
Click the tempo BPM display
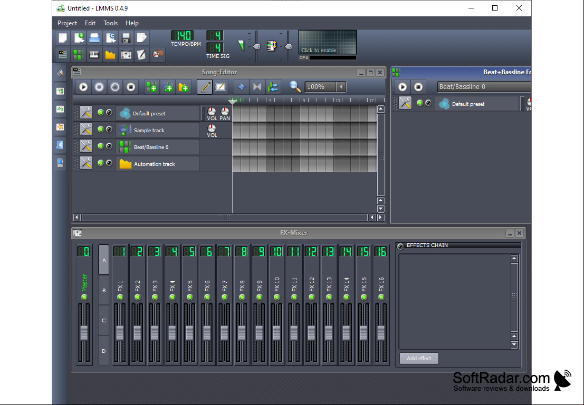coord(183,36)
